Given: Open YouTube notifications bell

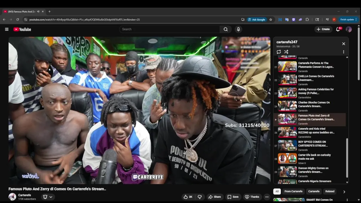Looking at the screenshot, I should [338, 29].
